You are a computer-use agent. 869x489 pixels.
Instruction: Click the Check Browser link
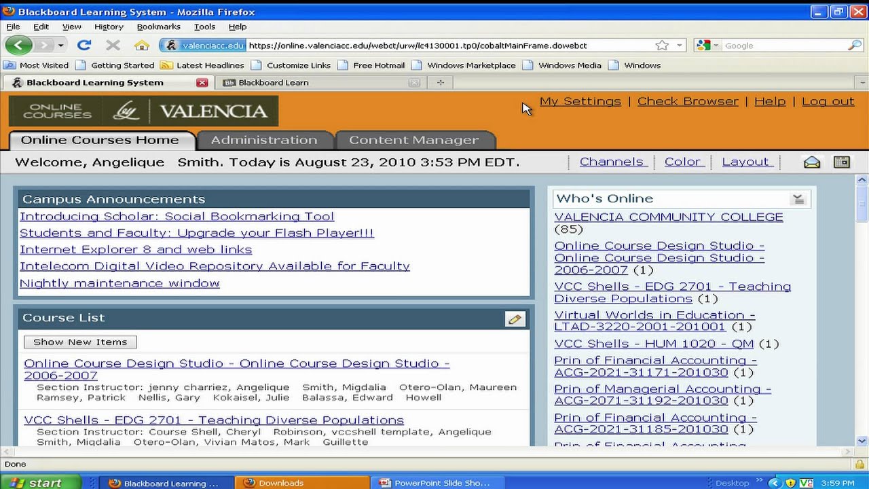[x=688, y=101]
